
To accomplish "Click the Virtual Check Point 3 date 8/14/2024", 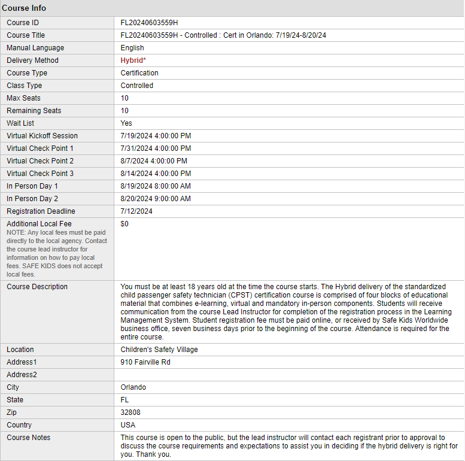I will (136, 174).
